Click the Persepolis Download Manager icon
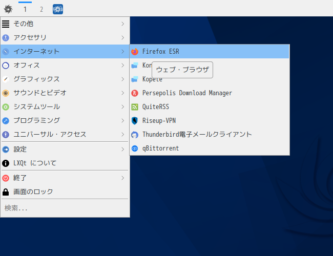The height and width of the screenshot is (256, 333). 135,93
